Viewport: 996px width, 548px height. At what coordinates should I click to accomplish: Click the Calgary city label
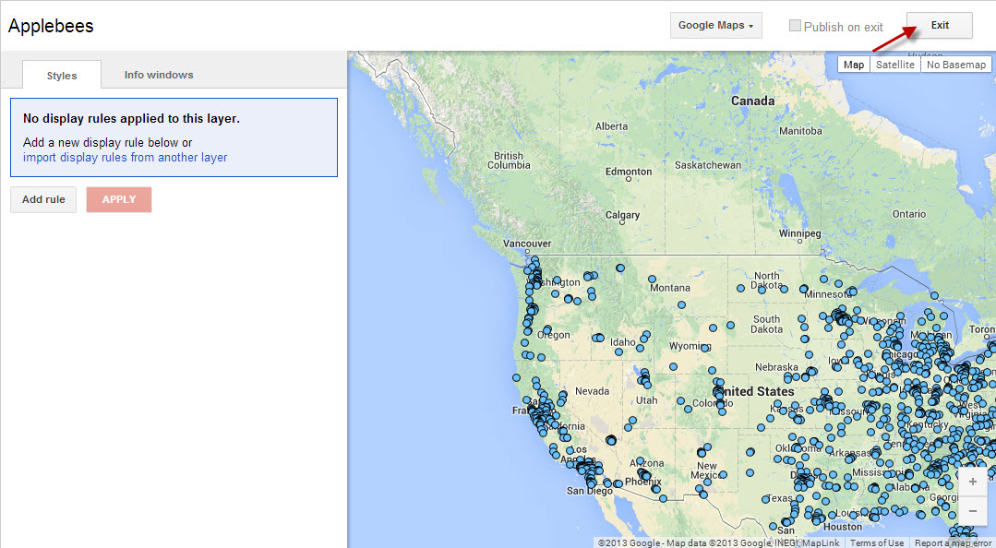622,215
